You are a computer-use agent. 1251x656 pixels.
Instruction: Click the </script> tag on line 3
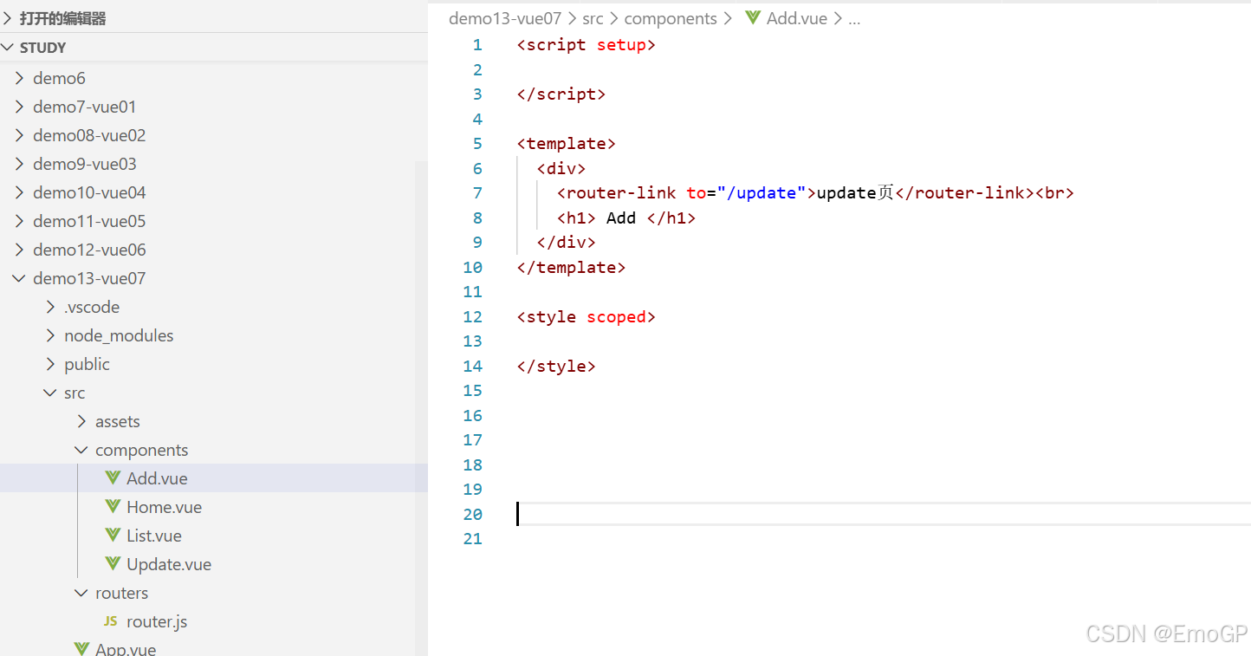point(561,94)
